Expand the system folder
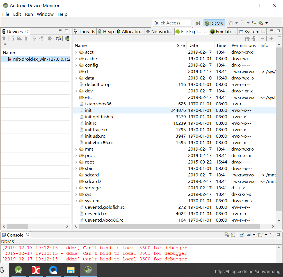Screen dimensions: 283x277 [x=76, y=201]
